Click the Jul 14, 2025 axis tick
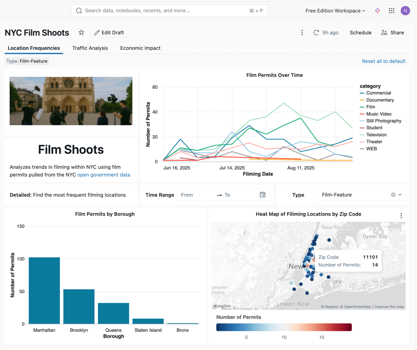417x350 pixels. point(232,168)
